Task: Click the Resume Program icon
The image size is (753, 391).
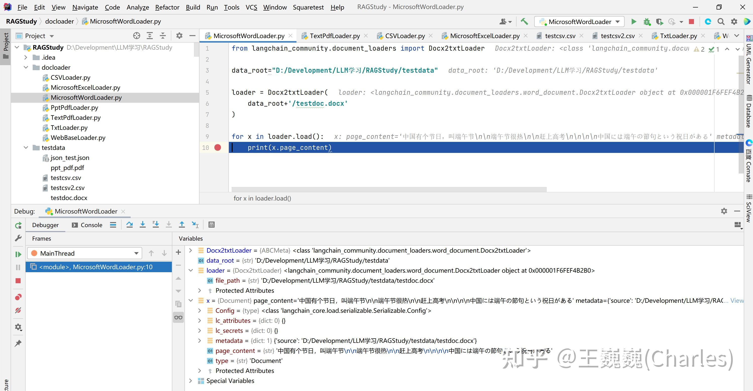Action: point(18,254)
